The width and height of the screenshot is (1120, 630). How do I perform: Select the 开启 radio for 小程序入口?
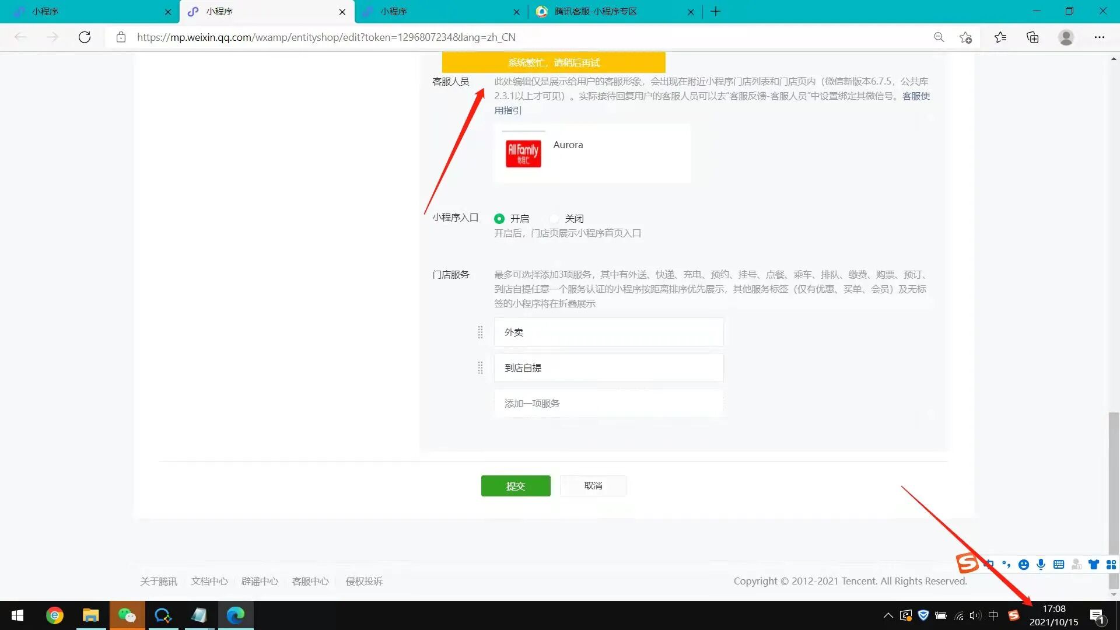pos(499,219)
